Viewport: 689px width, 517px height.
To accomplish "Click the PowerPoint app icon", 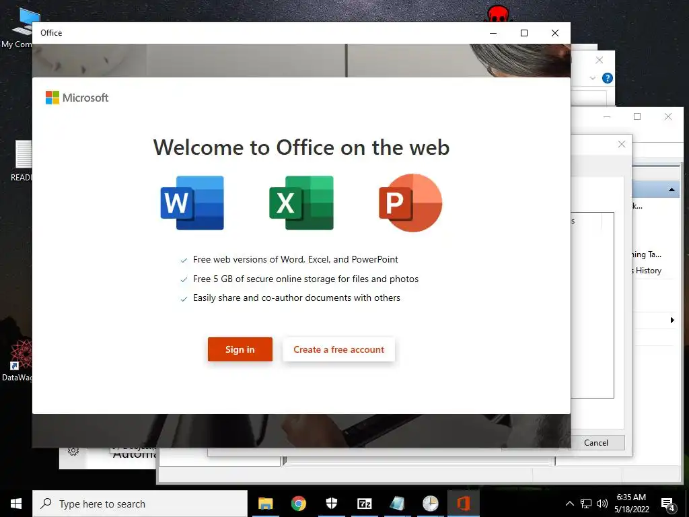I will click(410, 203).
